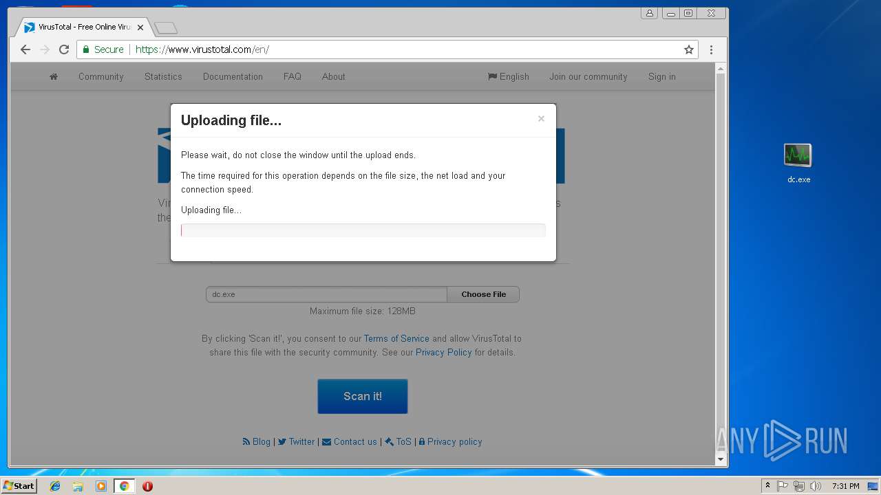Click Show desktop button in tray
The width and height of the screenshot is (881, 495).
[x=874, y=486]
